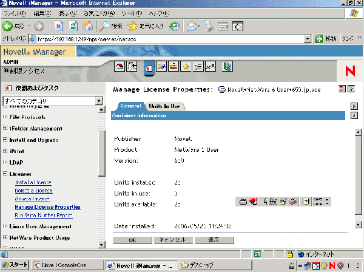Click the Move a License link
This screenshot has width=364, height=272.
point(32,199)
